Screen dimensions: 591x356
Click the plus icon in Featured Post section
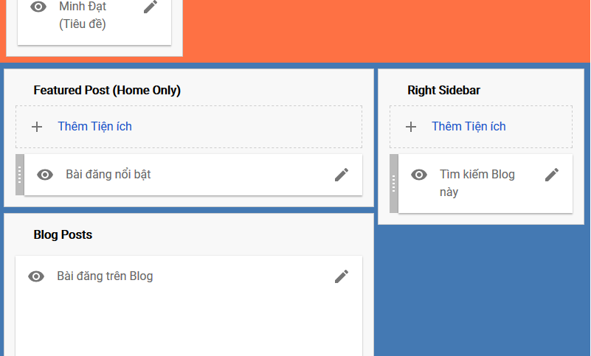[37, 127]
